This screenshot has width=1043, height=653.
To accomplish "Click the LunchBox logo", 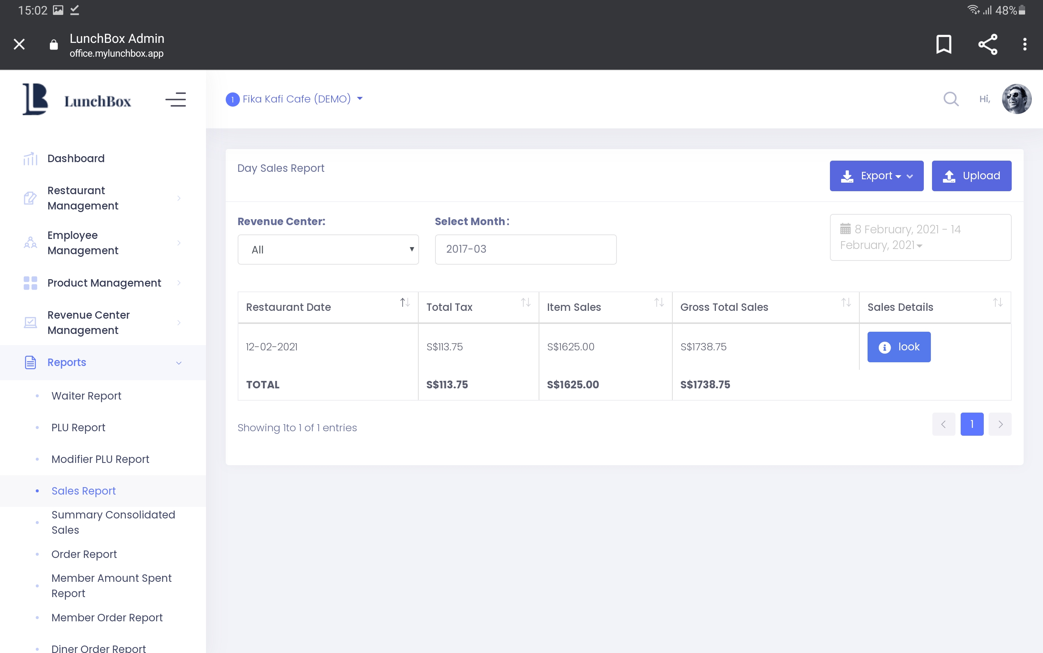I will (x=77, y=100).
